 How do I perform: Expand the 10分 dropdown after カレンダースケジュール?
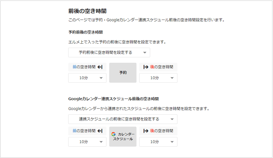(158, 142)
